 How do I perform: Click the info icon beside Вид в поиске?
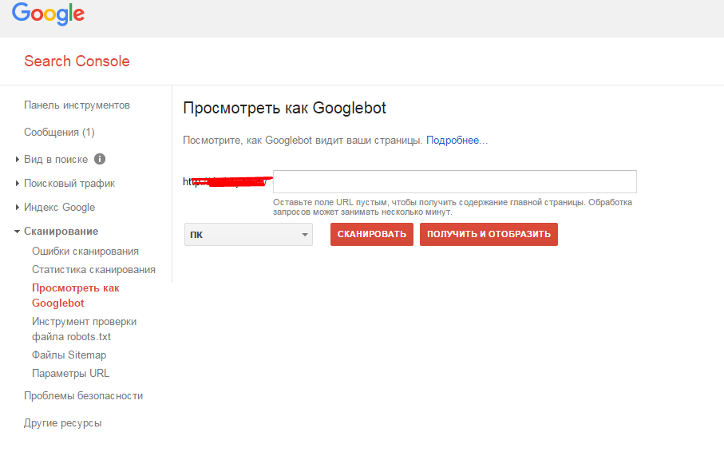pos(100,159)
